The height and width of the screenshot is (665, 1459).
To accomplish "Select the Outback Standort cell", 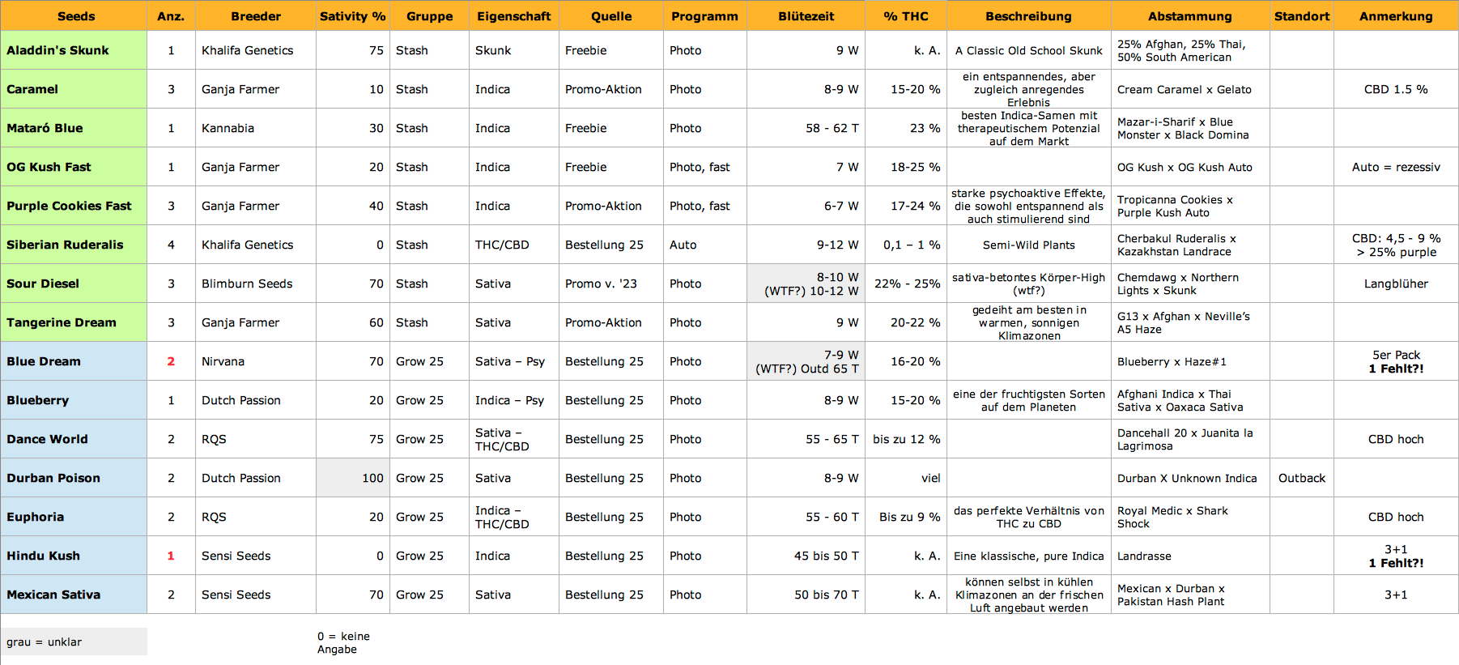I will click(x=1301, y=478).
